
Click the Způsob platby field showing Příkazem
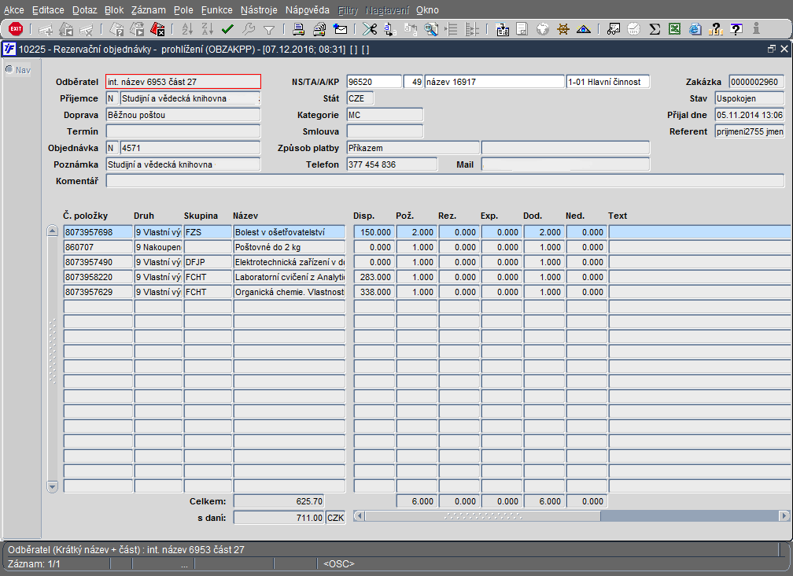point(413,148)
